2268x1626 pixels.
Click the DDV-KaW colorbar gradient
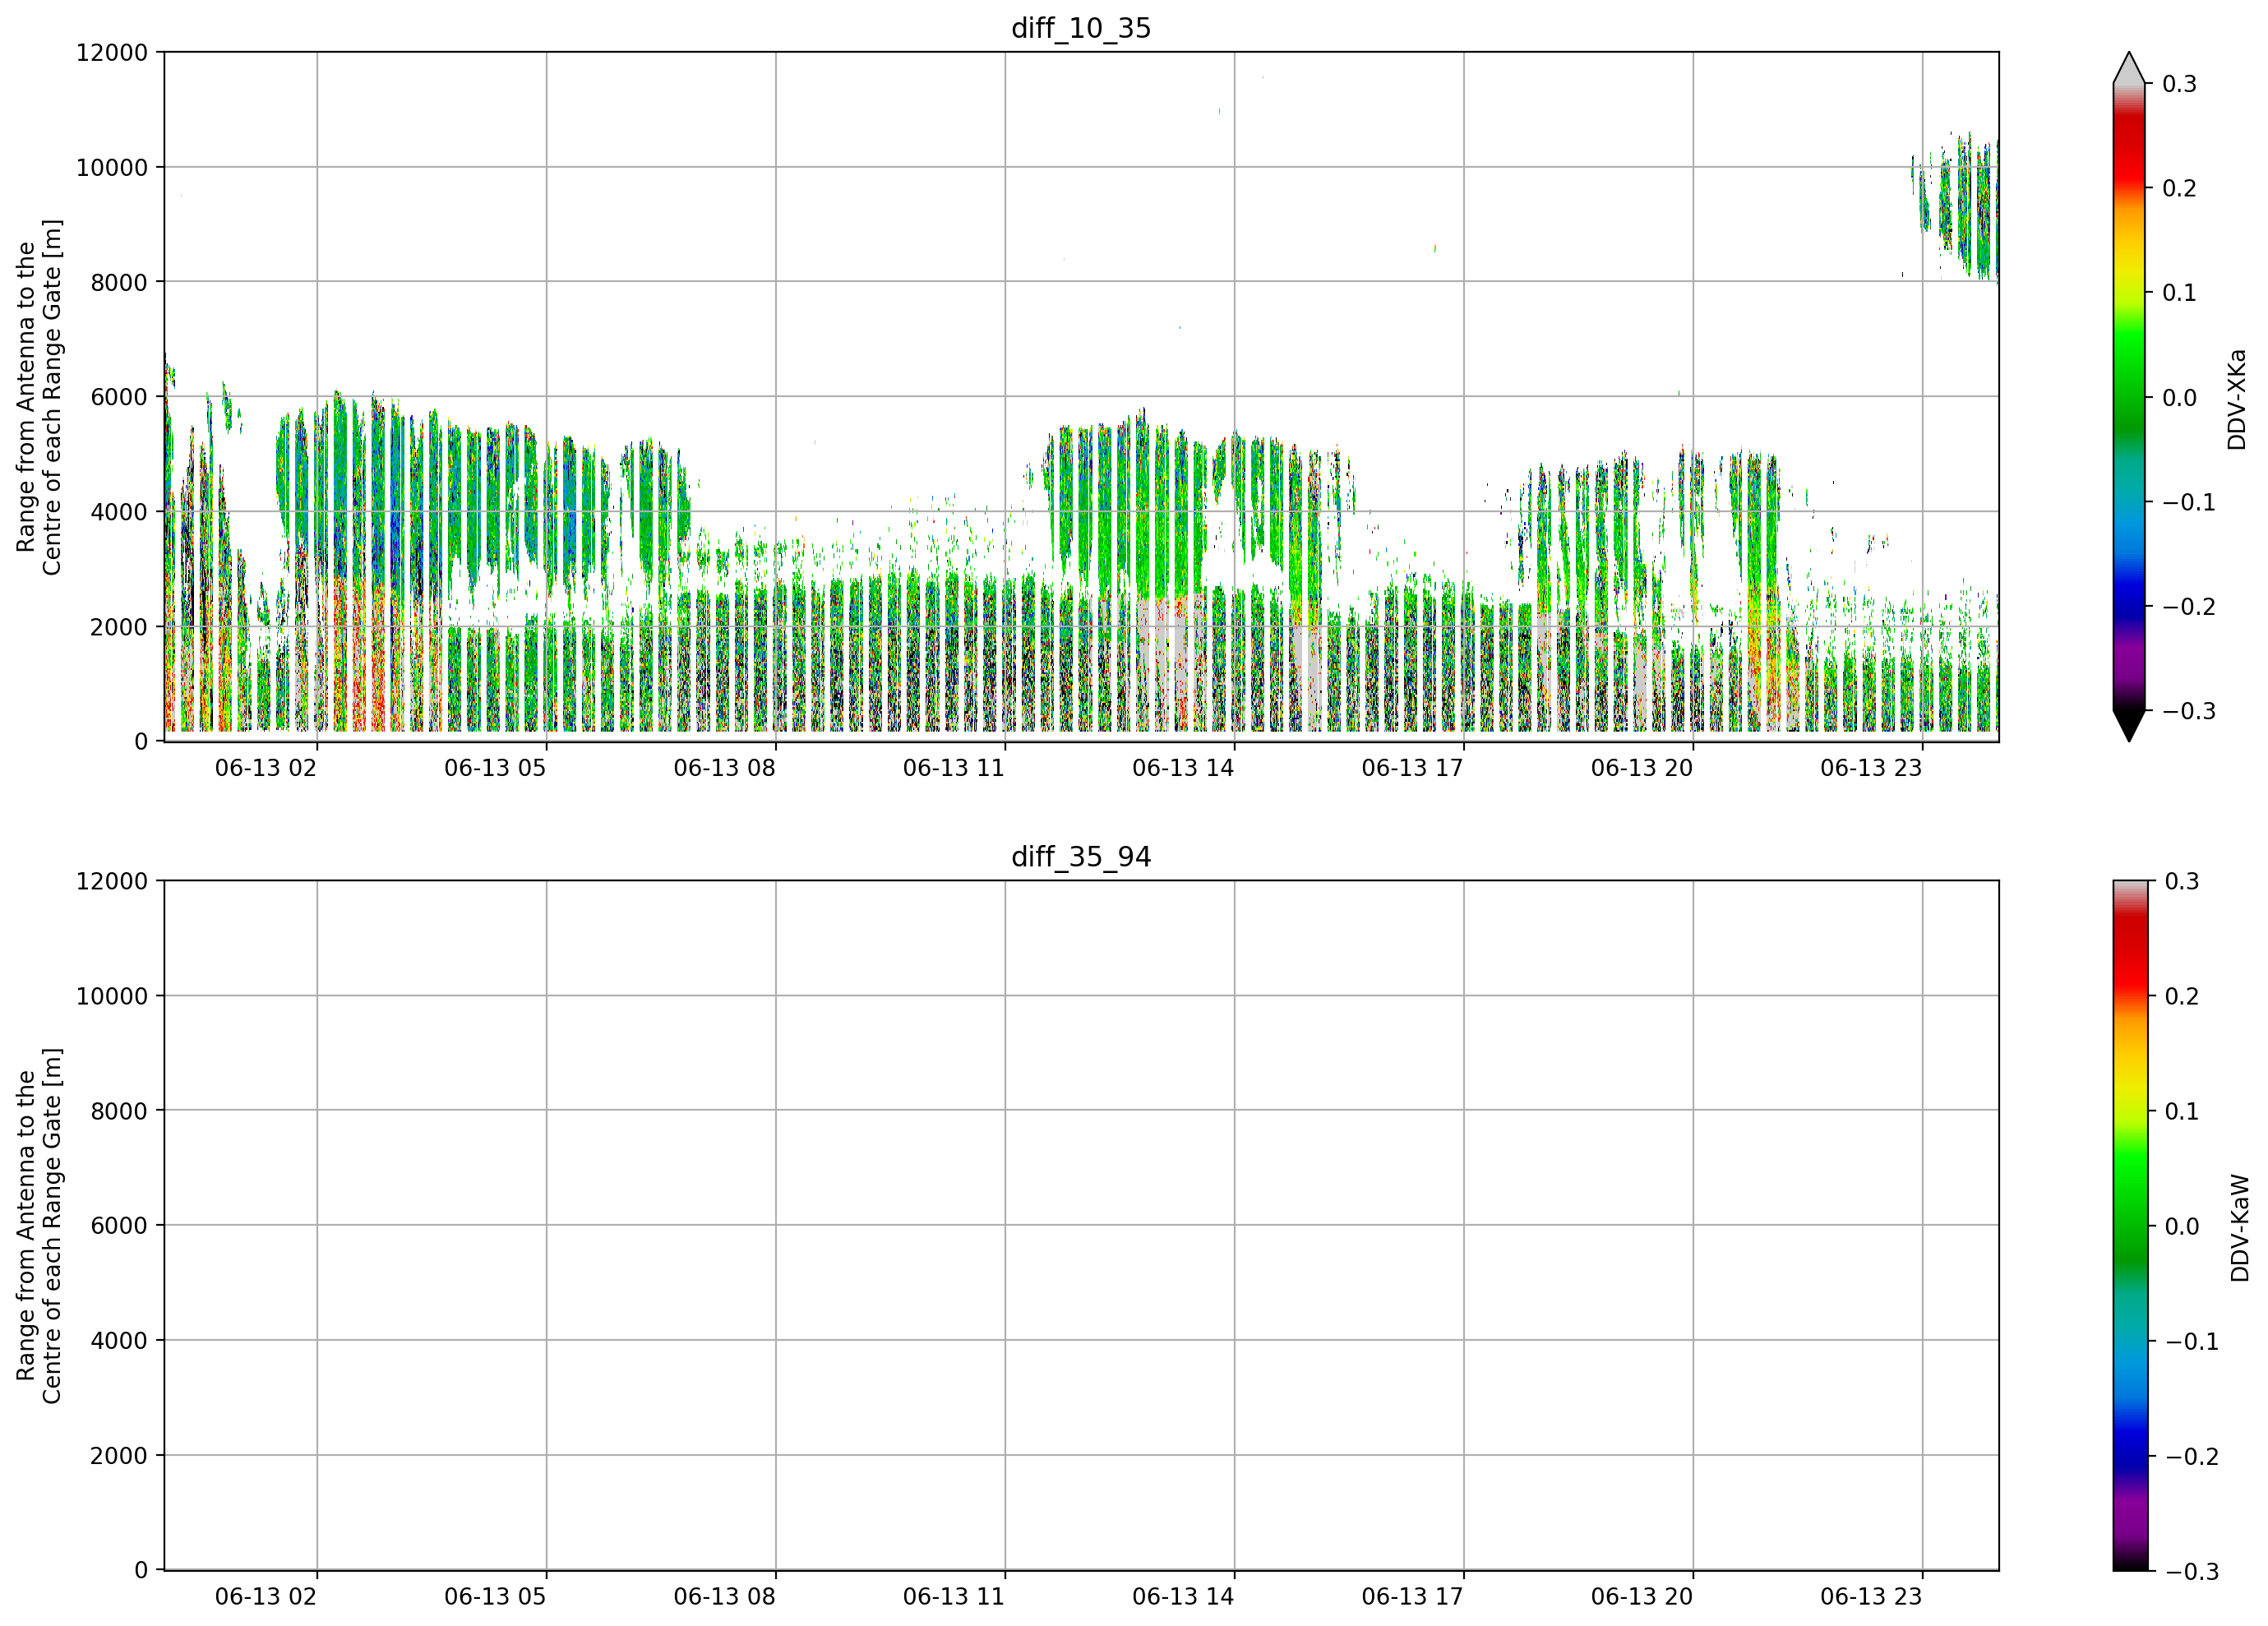tap(2129, 1226)
